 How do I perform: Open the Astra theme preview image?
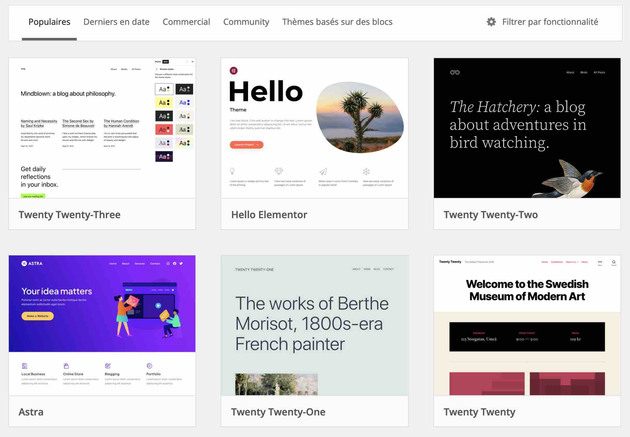[102, 325]
